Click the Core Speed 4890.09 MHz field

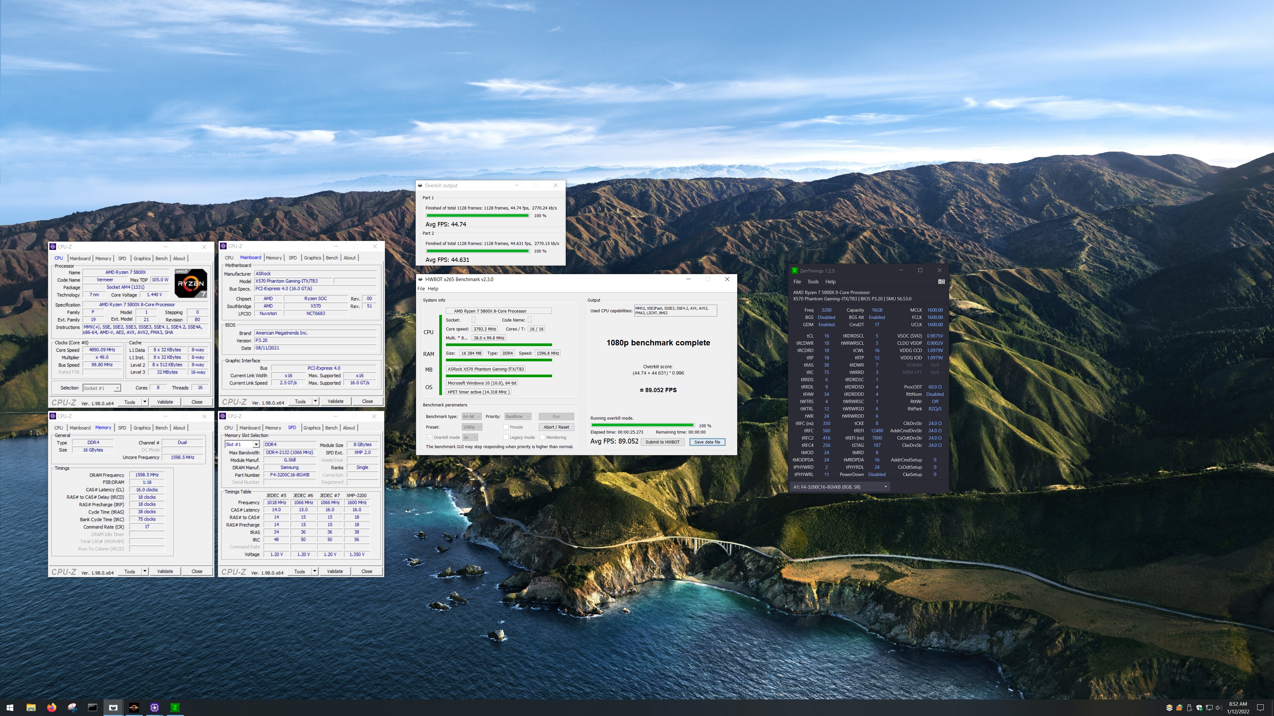click(x=103, y=350)
